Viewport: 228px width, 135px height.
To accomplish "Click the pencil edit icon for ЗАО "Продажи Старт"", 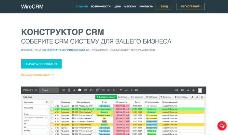I will point(56,109).
